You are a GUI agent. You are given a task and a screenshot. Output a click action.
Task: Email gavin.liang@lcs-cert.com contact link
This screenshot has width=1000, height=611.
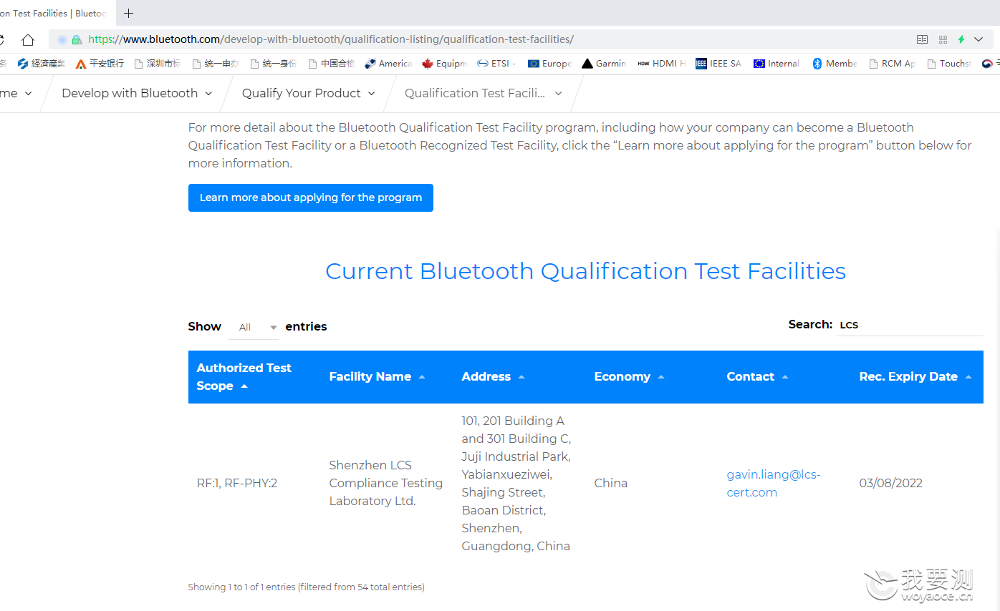774,483
